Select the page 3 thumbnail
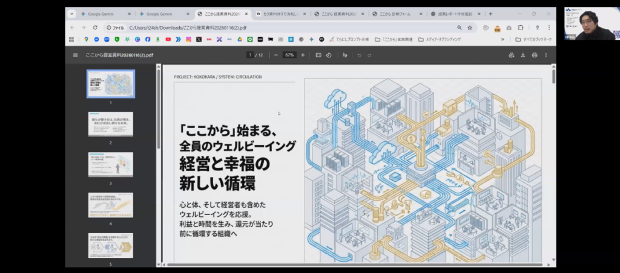 point(111,164)
